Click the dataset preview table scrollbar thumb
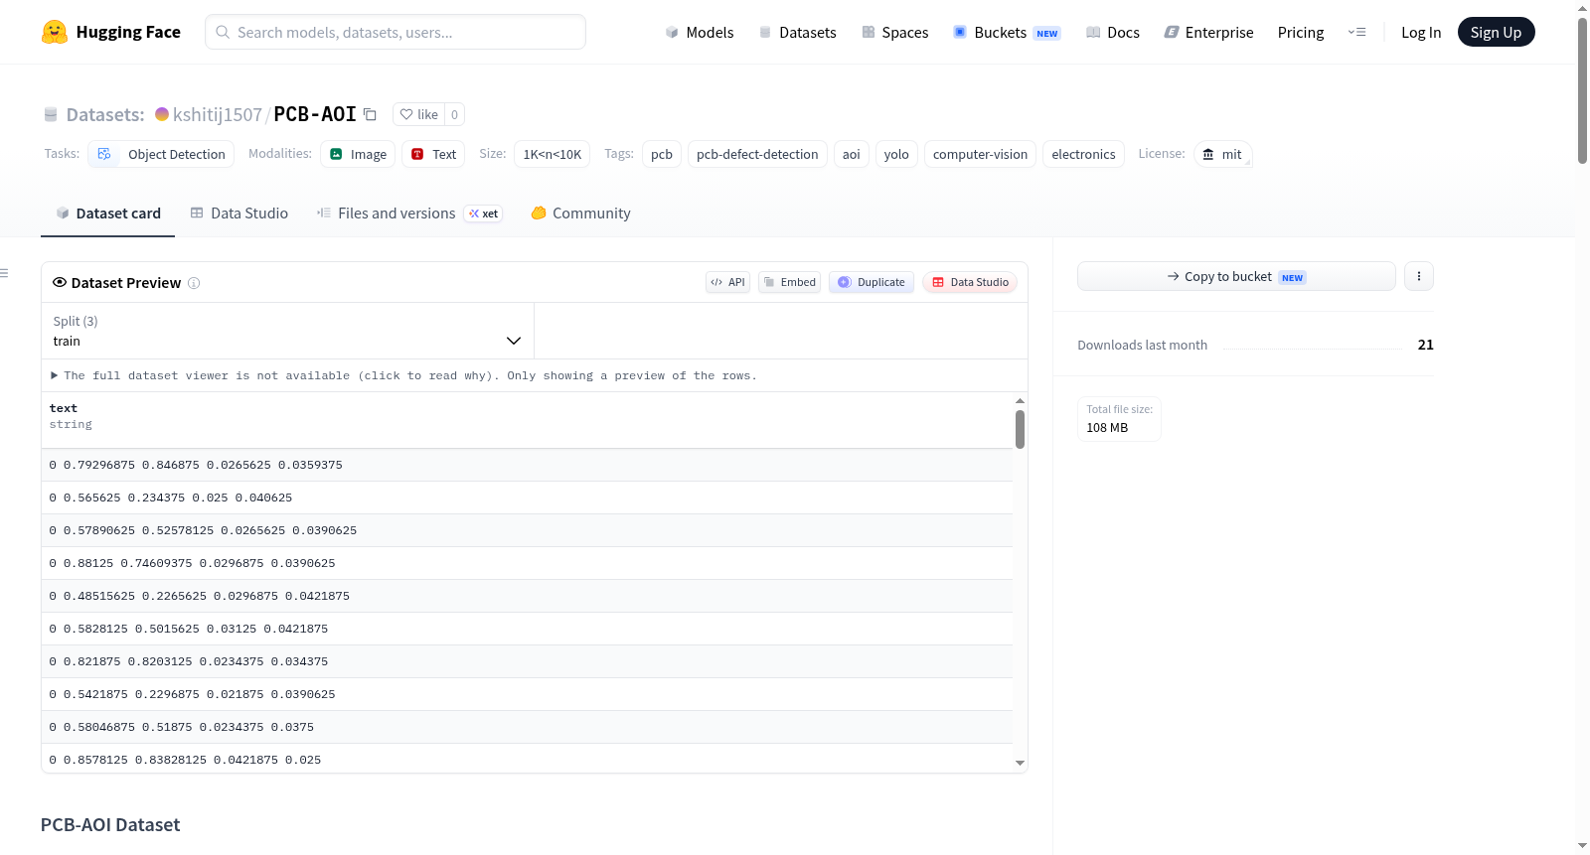The width and height of the screenshot is (1590, 855). click(1020, 429)
